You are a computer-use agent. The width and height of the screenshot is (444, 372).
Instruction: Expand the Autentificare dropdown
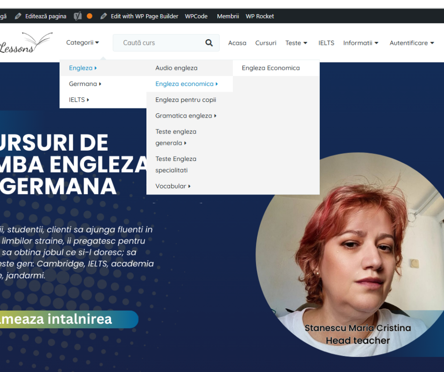tap(411, 43)
